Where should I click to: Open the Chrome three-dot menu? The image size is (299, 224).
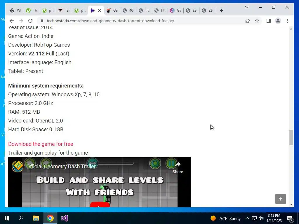click(287, 21)
